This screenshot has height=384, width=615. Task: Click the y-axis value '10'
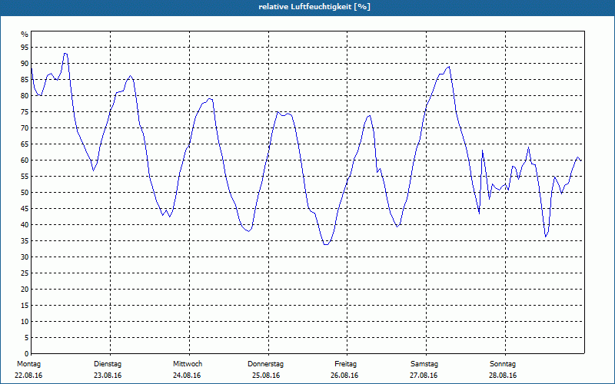pos(25,322)
